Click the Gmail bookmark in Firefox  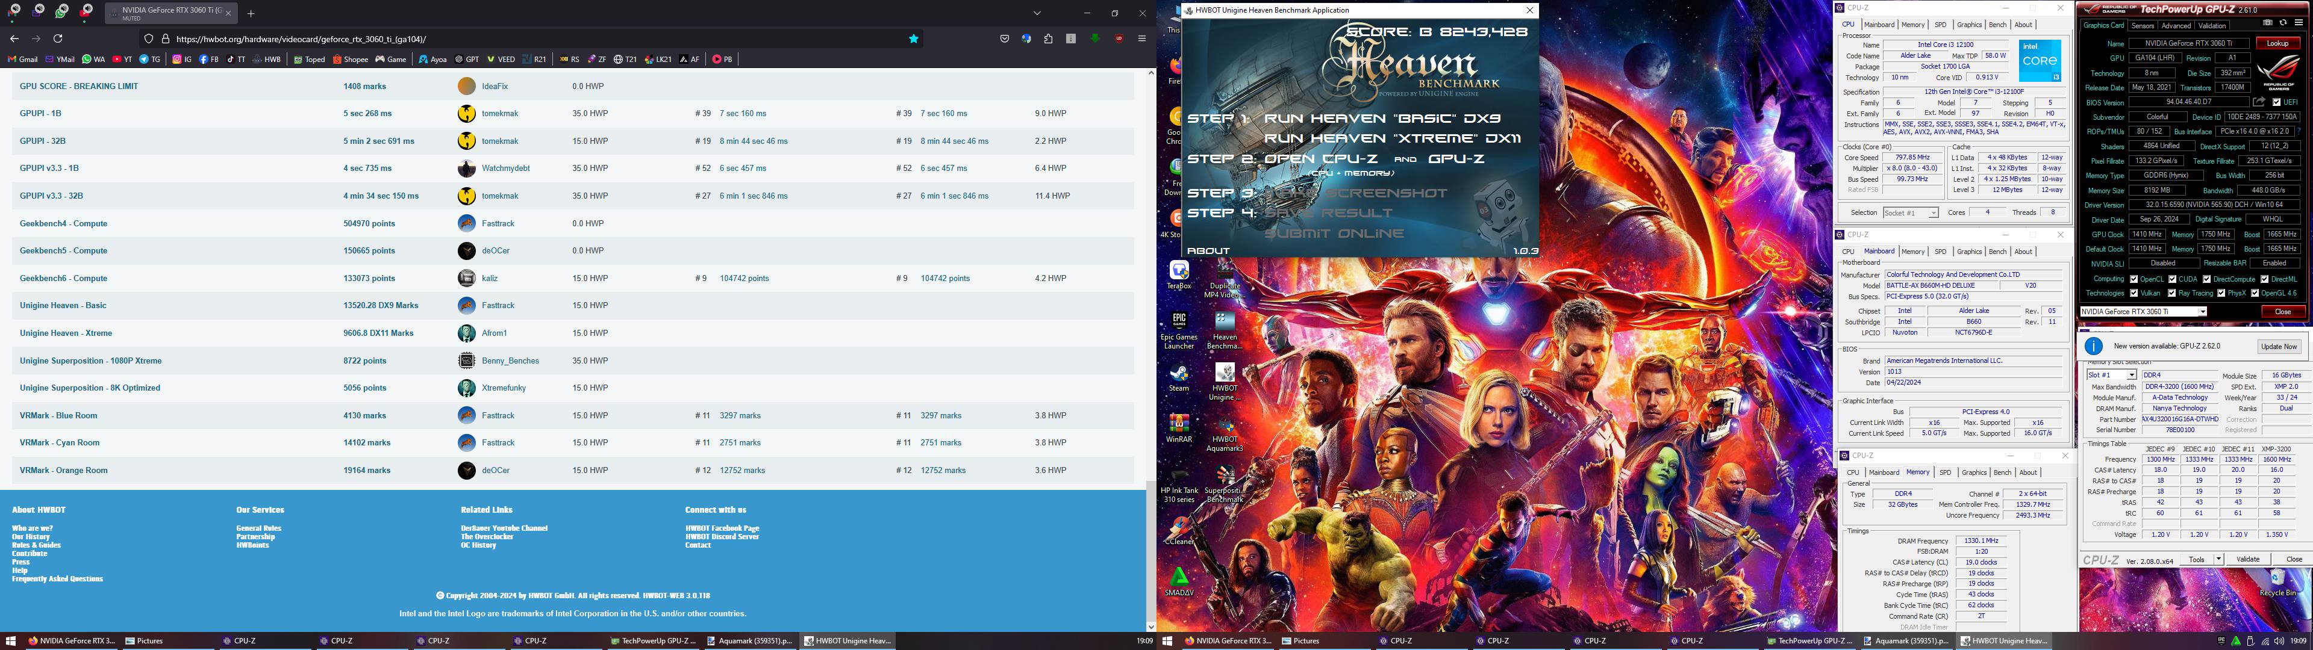point(22,59)
